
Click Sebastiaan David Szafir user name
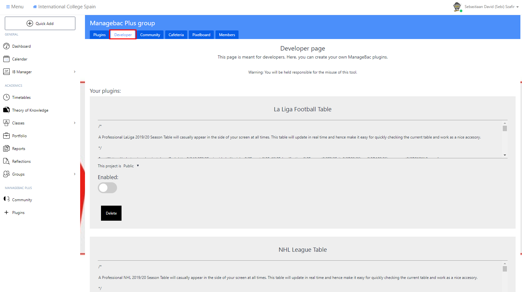[x=489, y=7]
